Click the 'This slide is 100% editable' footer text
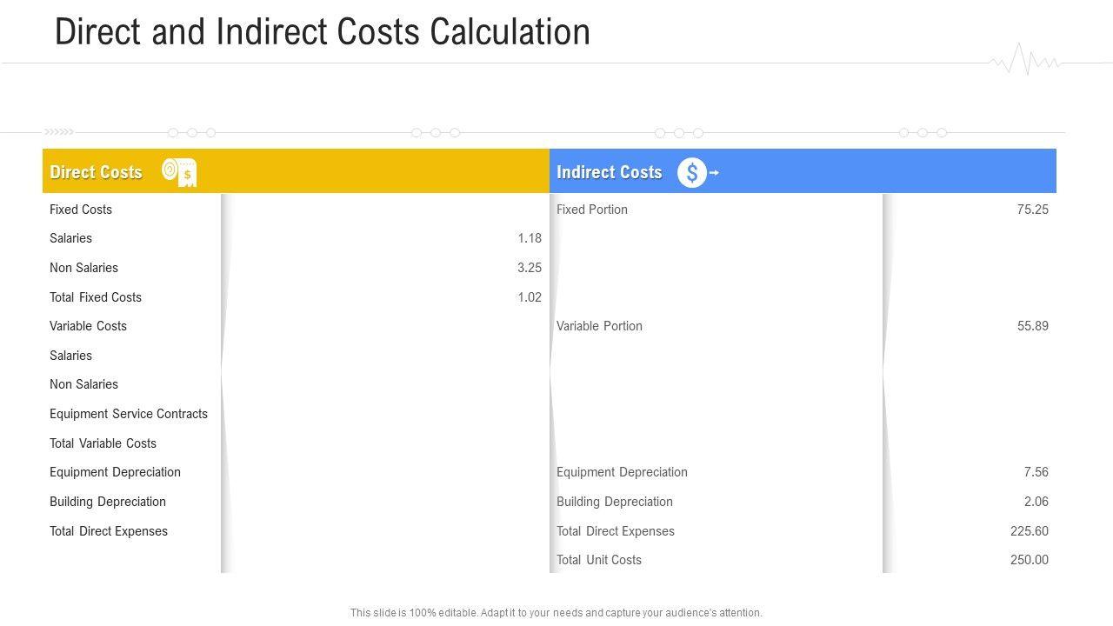 click(556, 613)
